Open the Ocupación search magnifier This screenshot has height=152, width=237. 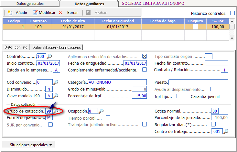[101, 111]
